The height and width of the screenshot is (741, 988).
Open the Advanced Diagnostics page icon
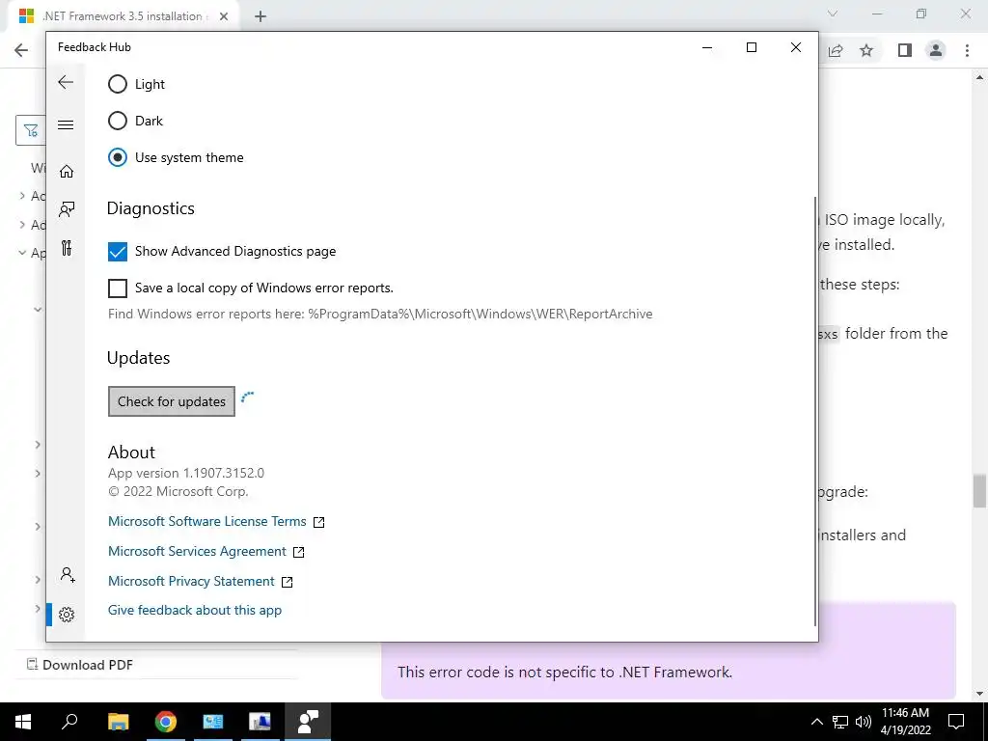point(67,248)
